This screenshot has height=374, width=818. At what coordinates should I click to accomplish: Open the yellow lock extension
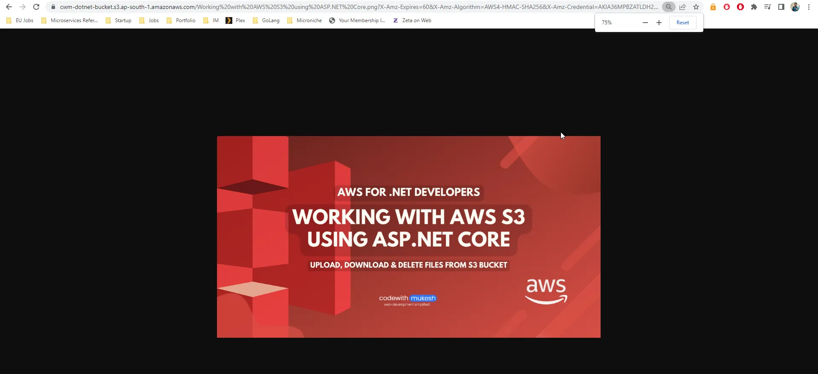click(x=713, y=7)
